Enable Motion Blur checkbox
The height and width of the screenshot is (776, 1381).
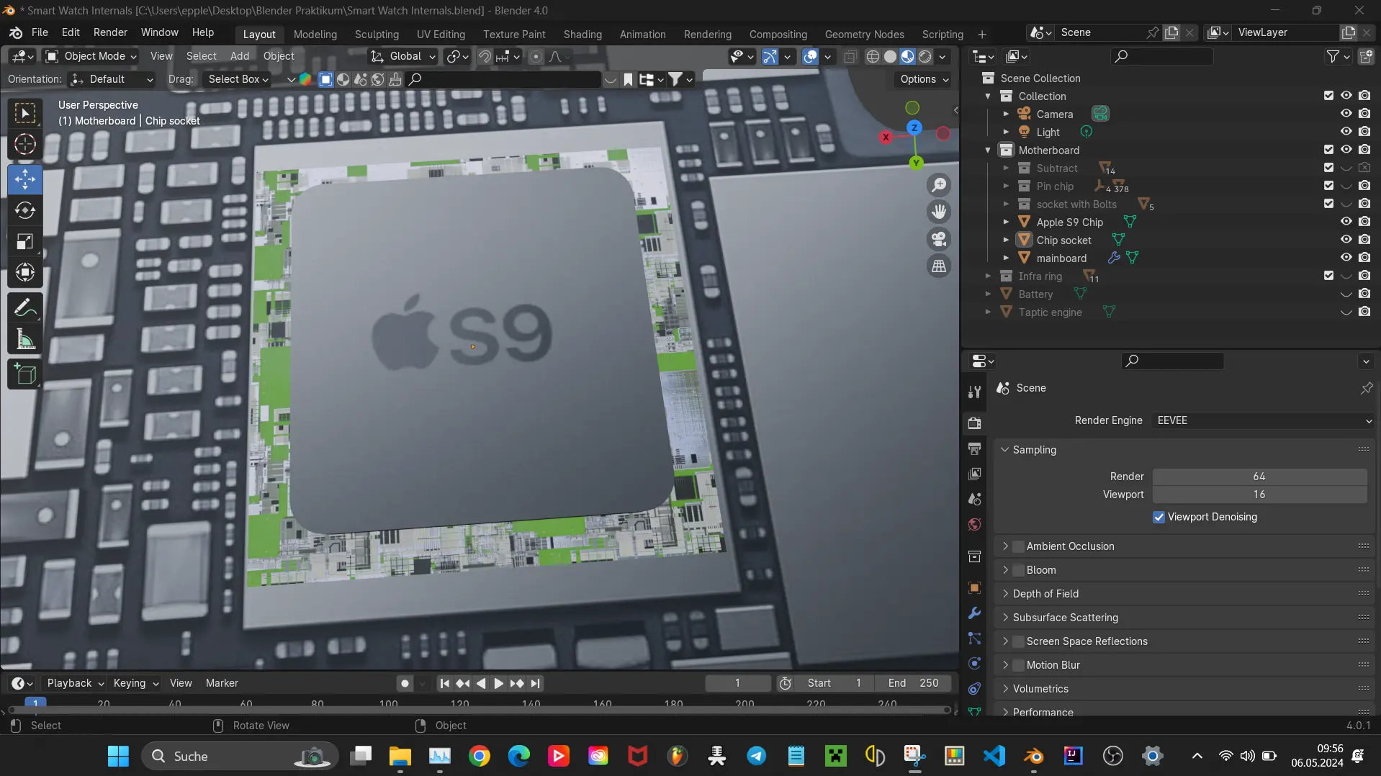click(1018, 665)
